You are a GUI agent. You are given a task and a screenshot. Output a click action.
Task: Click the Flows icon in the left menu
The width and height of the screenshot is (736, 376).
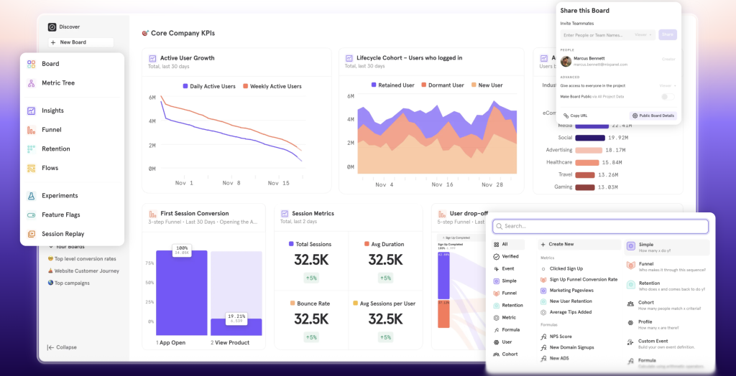pyautogui.click(x=31, y=168)
